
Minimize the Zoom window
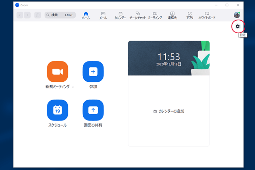pyautogui.click(x=216, y=5)
